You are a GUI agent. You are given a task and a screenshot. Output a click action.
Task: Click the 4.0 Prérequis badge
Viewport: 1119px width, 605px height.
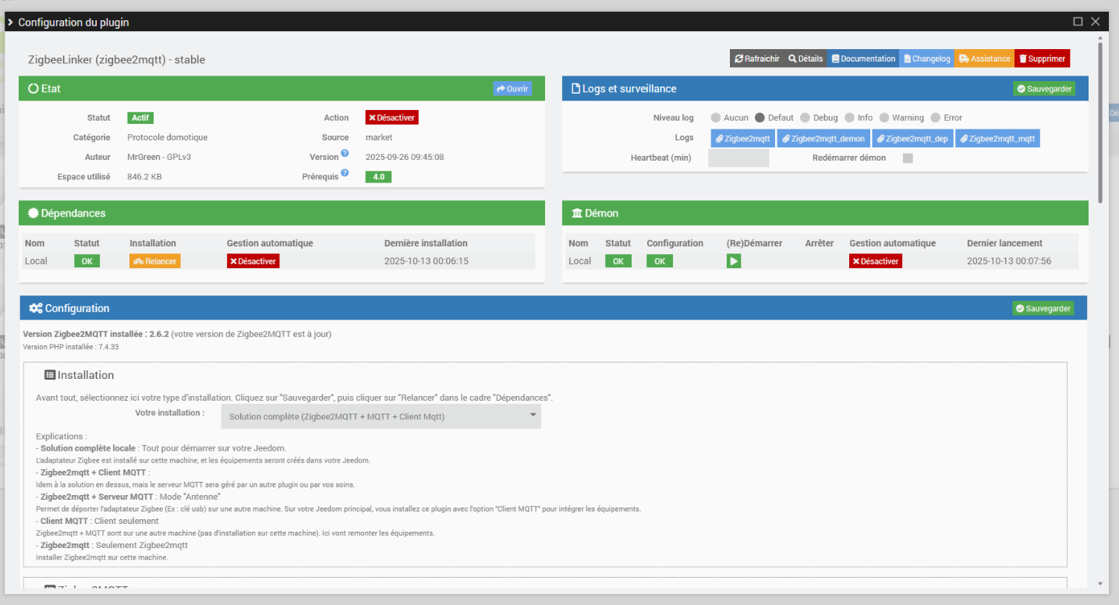click(x=378, y=177)
